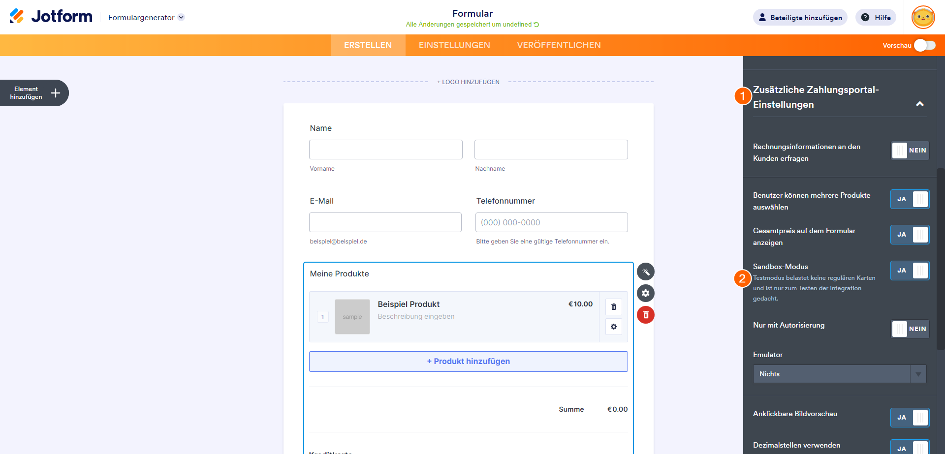The height and width of the screenshot is (454, 945).
Task: Open payment field gear settings
Action: click(x=645, y=293)
